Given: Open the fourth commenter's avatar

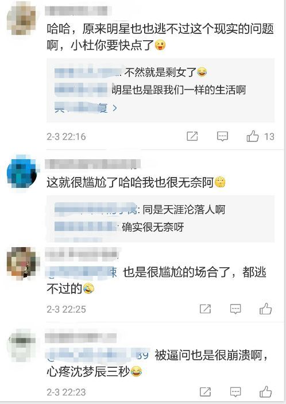Looking at the screenshot, I should (22, 347).
